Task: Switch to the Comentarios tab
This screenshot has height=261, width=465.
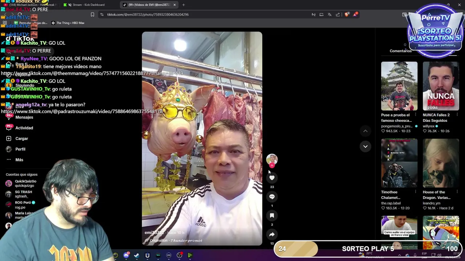Action: tap(401, 51)
